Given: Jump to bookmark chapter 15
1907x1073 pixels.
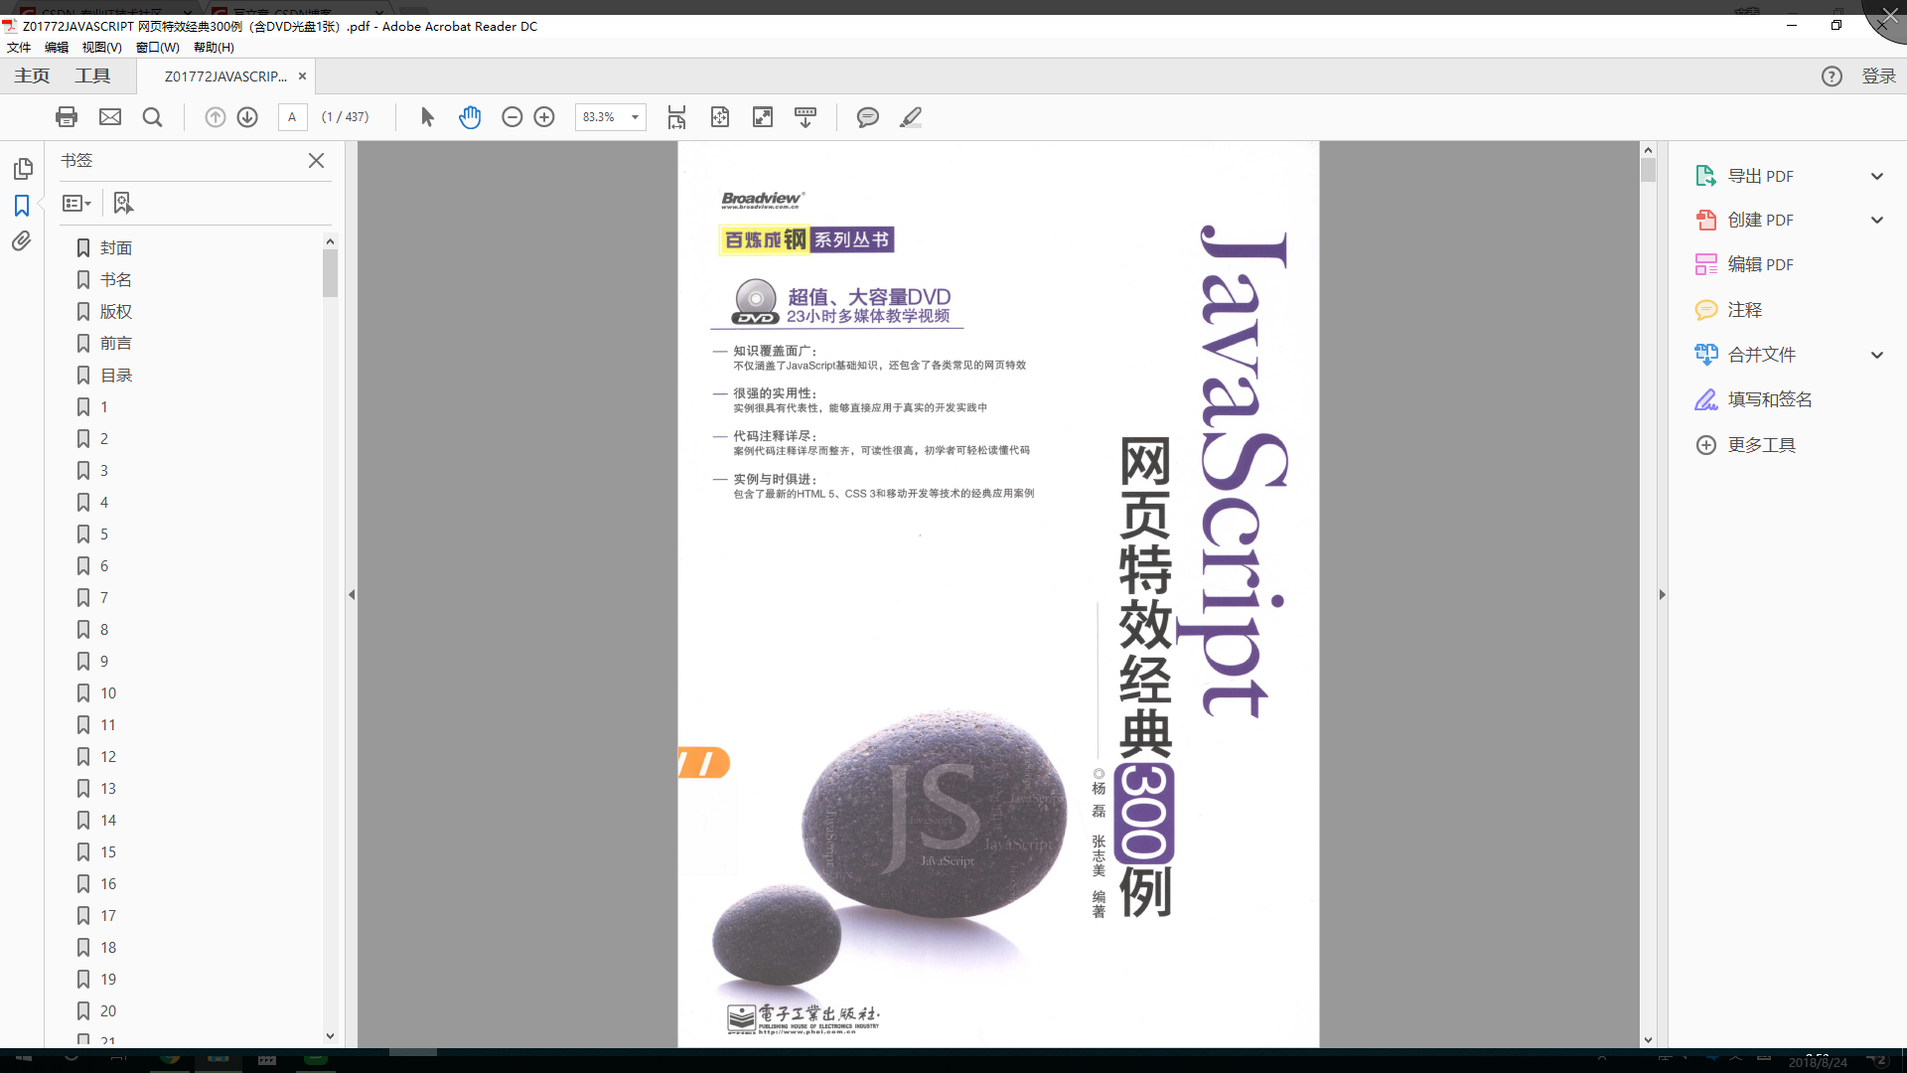Looking at the screenshot, I should pos(107,852).
